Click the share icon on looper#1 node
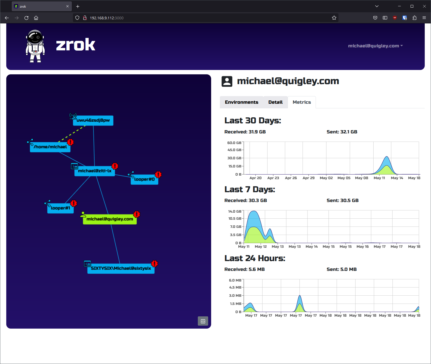Viewport: 431px width, 364px height. click(47, 203)
